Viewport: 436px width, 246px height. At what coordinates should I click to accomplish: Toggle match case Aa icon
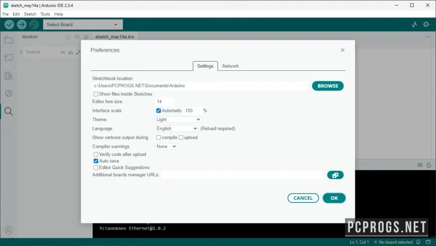[x=63, y=52]
